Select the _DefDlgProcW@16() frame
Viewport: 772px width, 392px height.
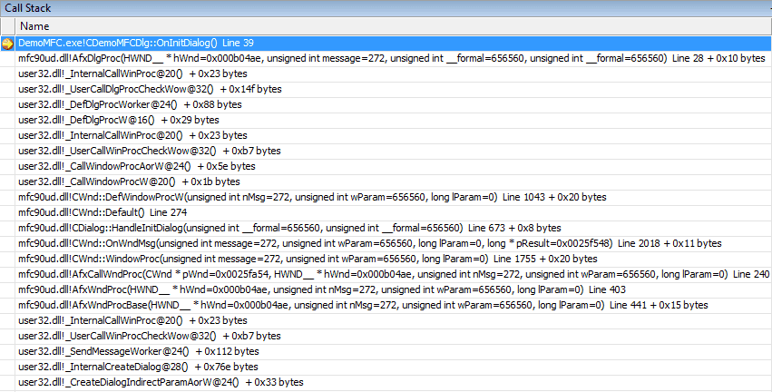click(394, 120)
